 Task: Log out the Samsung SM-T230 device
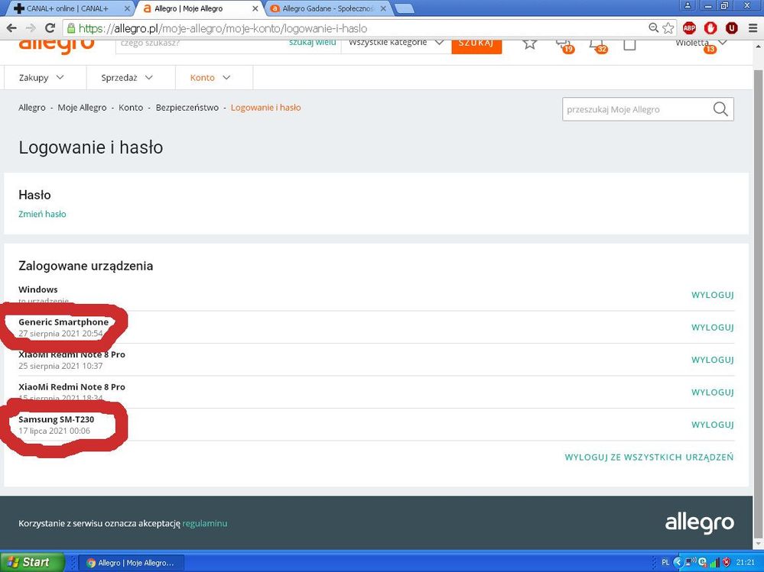pyautogui.click(x=712, y=425)
